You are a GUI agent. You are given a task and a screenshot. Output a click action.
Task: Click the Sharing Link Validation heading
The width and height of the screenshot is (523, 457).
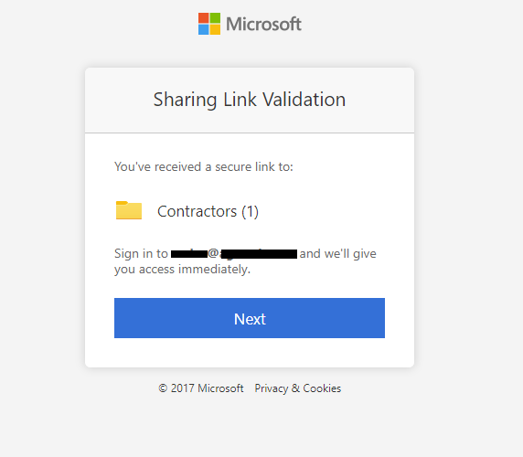click(250, 100)
